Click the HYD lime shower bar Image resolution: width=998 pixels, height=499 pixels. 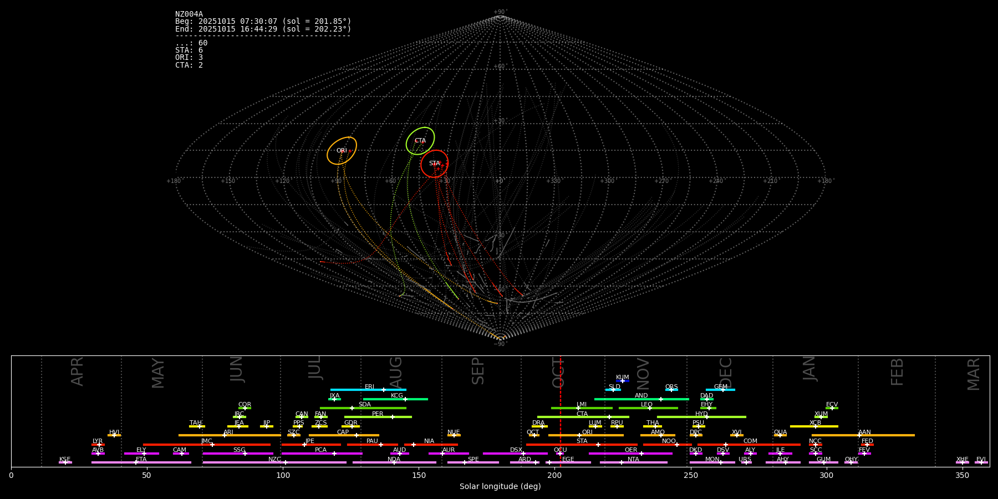[x=701, y=417]
